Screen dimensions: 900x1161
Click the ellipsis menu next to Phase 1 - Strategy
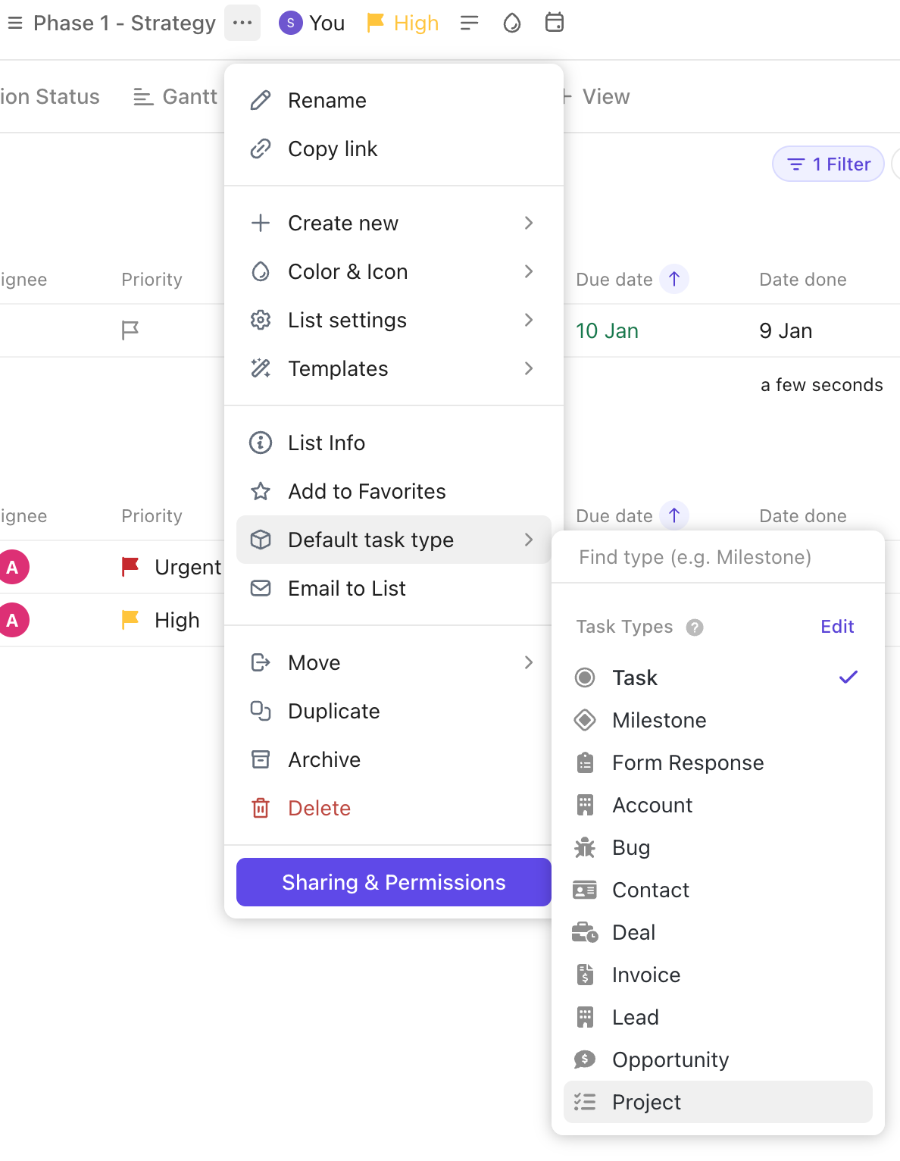click(242, 23)
